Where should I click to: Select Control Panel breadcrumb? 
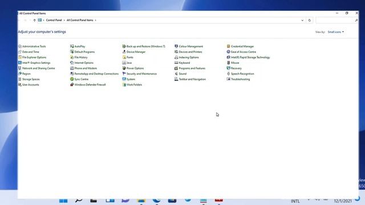click(x=54, y=20)
